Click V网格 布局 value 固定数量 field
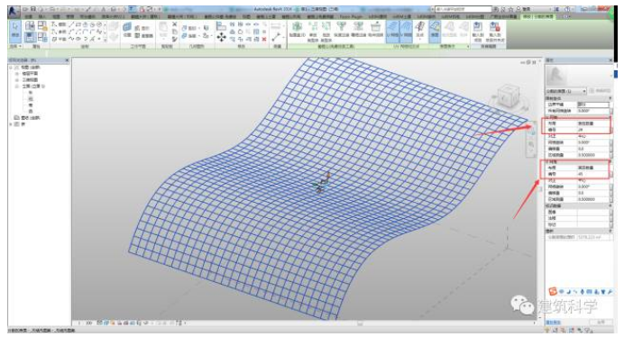Screen dimensions: 624x337 593,168
